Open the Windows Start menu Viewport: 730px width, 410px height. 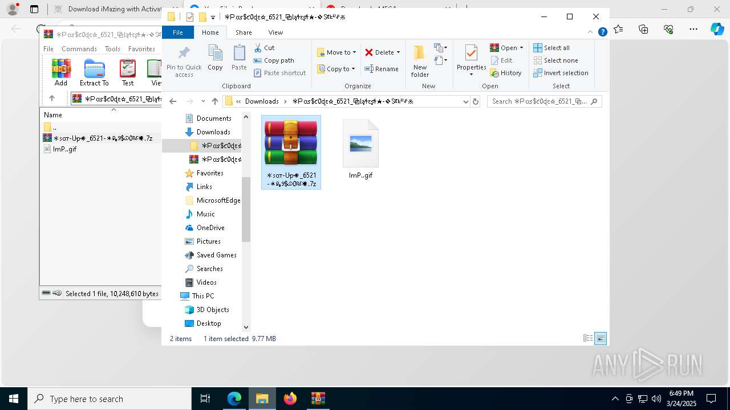point(14,399)
